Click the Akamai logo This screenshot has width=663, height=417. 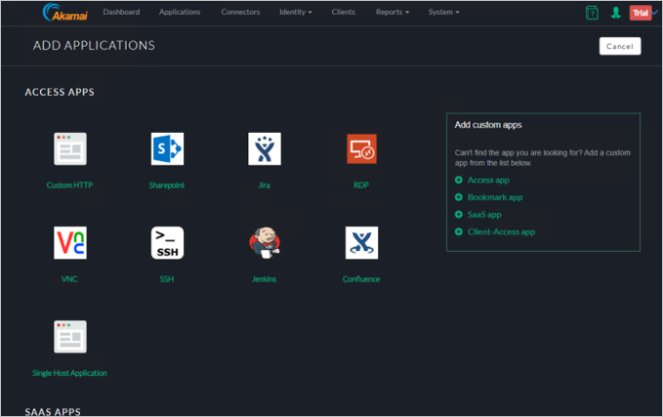(64, 13)
